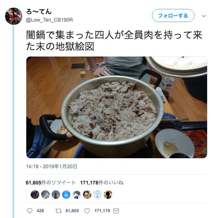Image resolution: width=219 pixels, height=218 pixels.
Task: Enlarge the meat hot pot photo
Action: [x=117, y=107]
